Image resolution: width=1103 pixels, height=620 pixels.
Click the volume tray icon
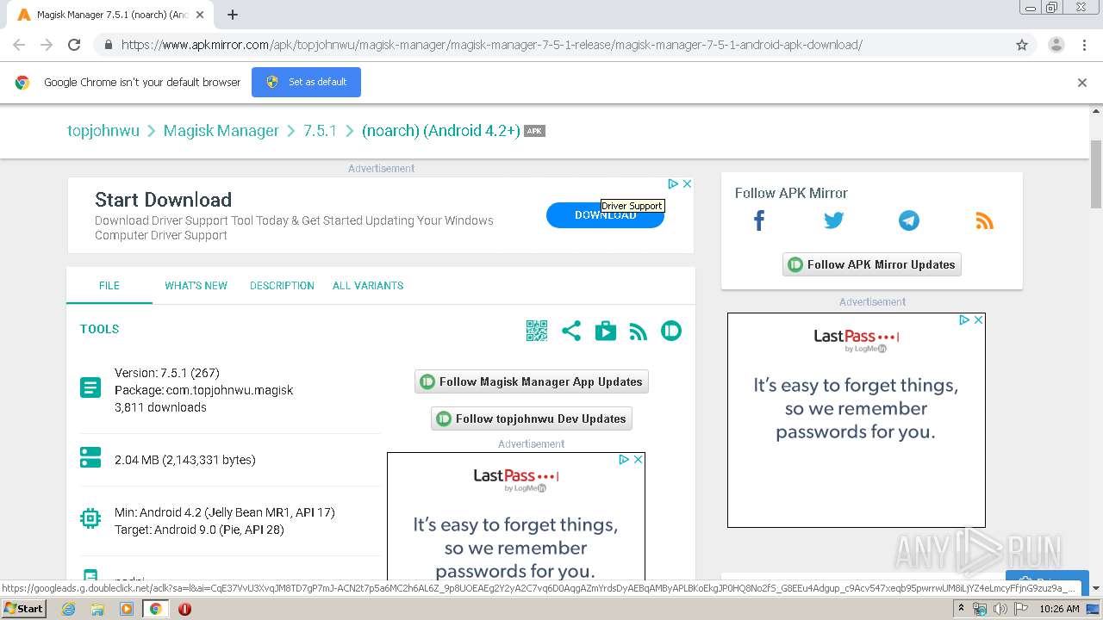(x=1000, y=609)
